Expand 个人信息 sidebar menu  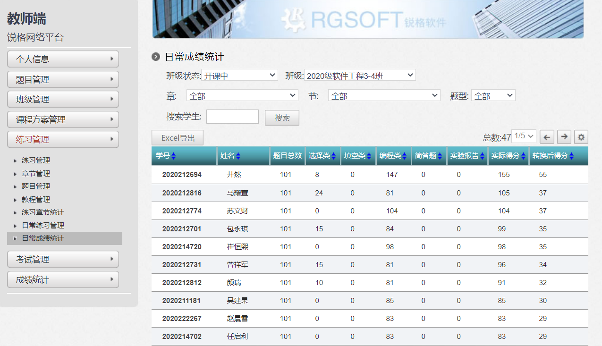pyautogui.click(x=63, y=59)
